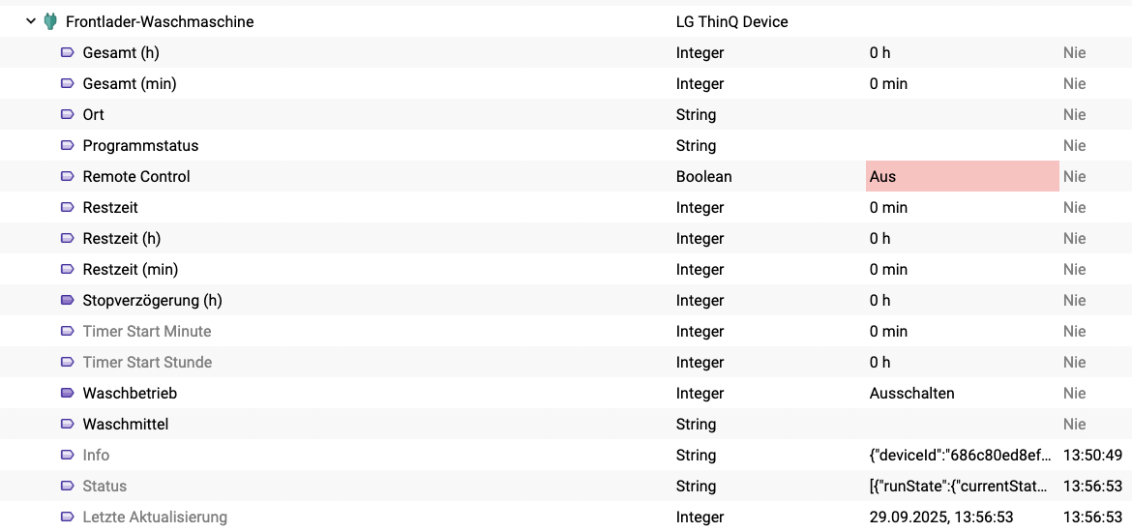Click the Status runState JSON value

pos(956,487)
